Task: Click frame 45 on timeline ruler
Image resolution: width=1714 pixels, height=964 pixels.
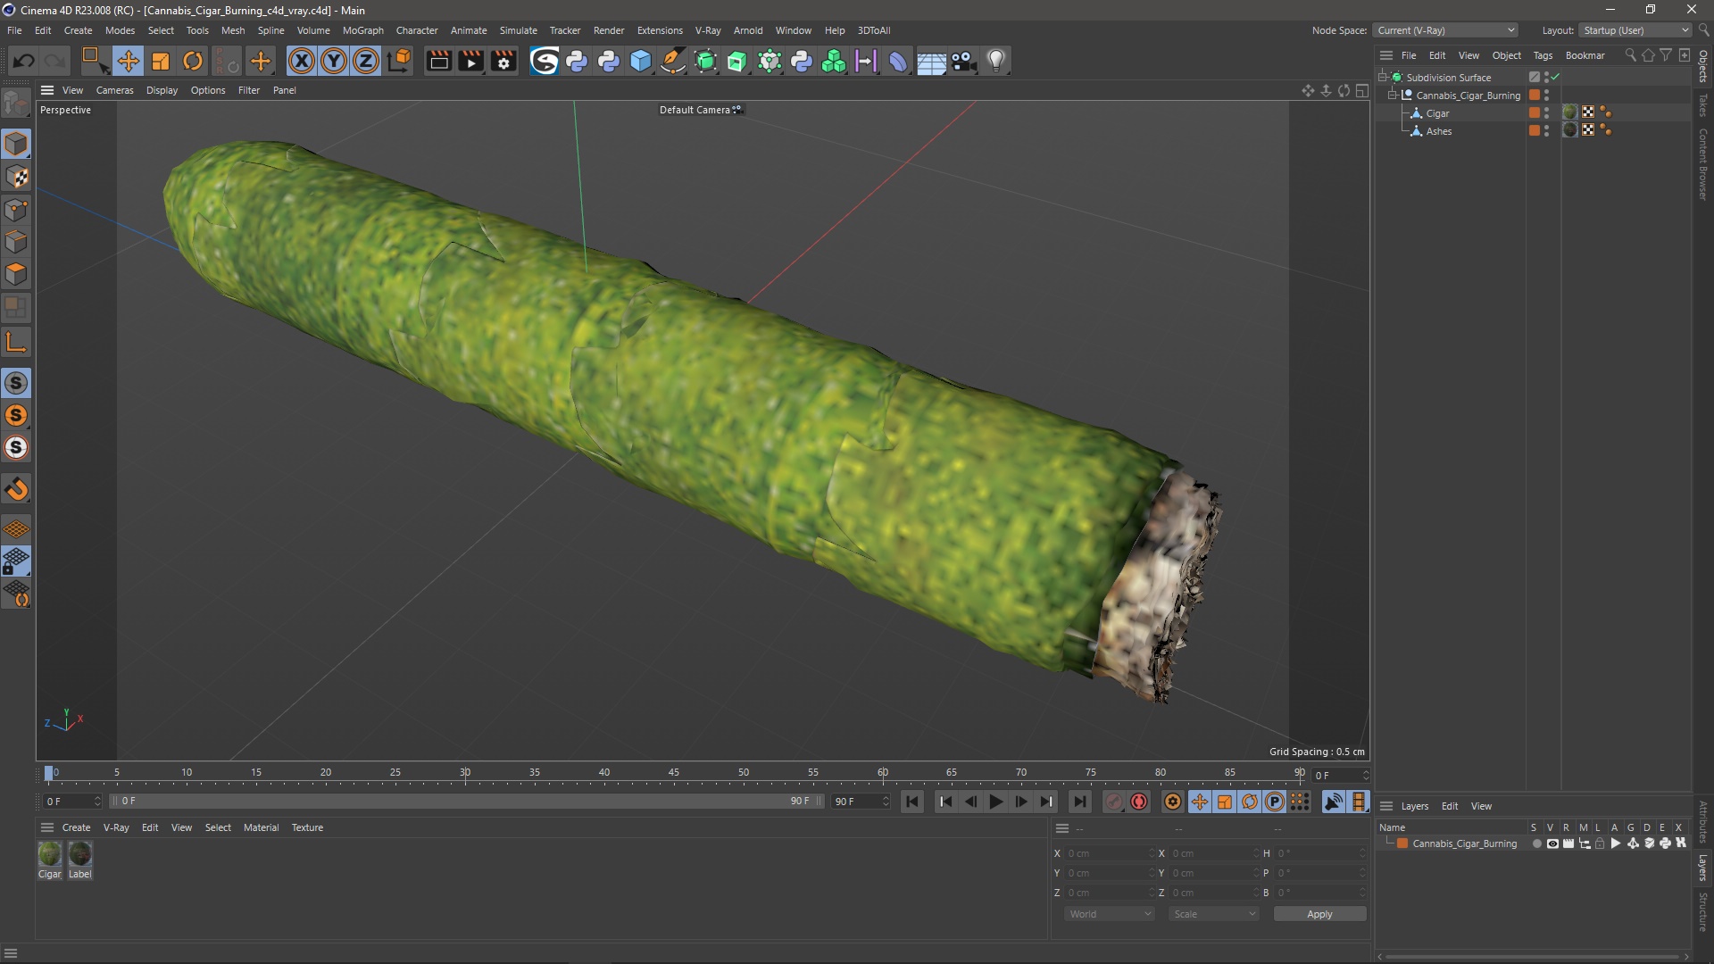Action: point(674,773)
